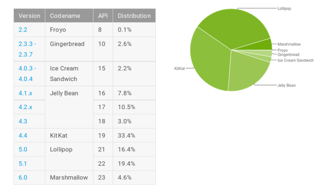Viewport: 324px width, 192px height.
Task: Click the KitKat slice of the pie chart
Action: coord(209,62)
